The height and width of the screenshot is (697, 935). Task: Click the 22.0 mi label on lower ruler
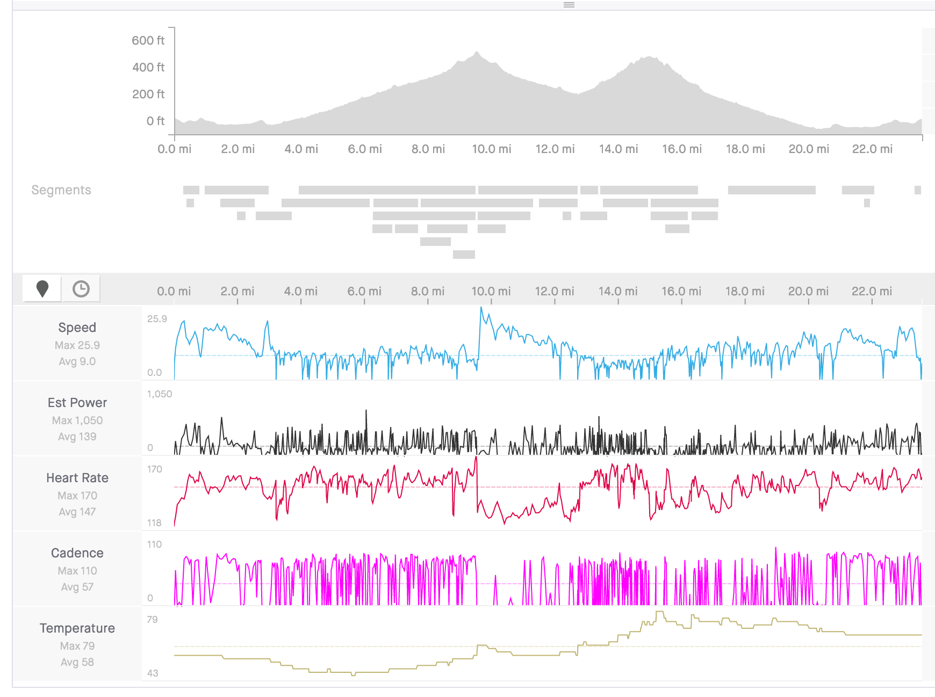coord(872,292)
